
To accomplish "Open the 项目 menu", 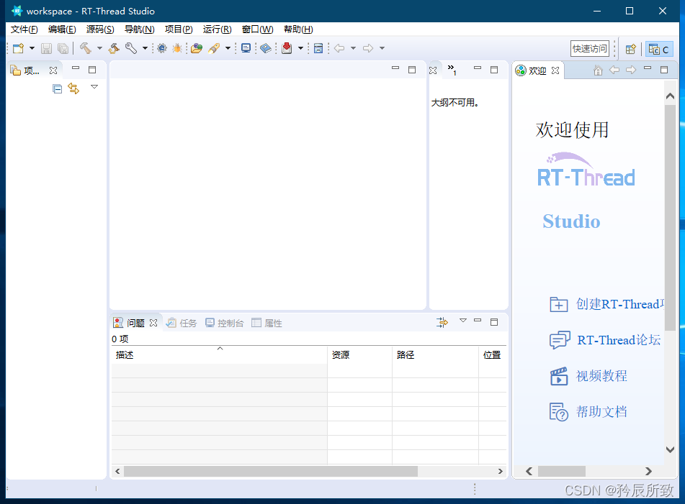I will 178,29.
